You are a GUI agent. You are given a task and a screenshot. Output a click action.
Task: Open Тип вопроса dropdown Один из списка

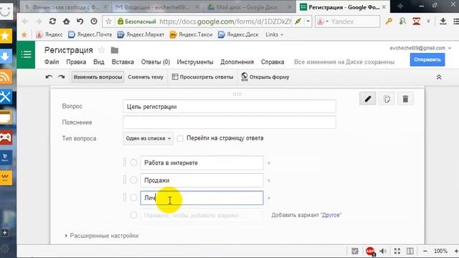click(x=148, y=138)
